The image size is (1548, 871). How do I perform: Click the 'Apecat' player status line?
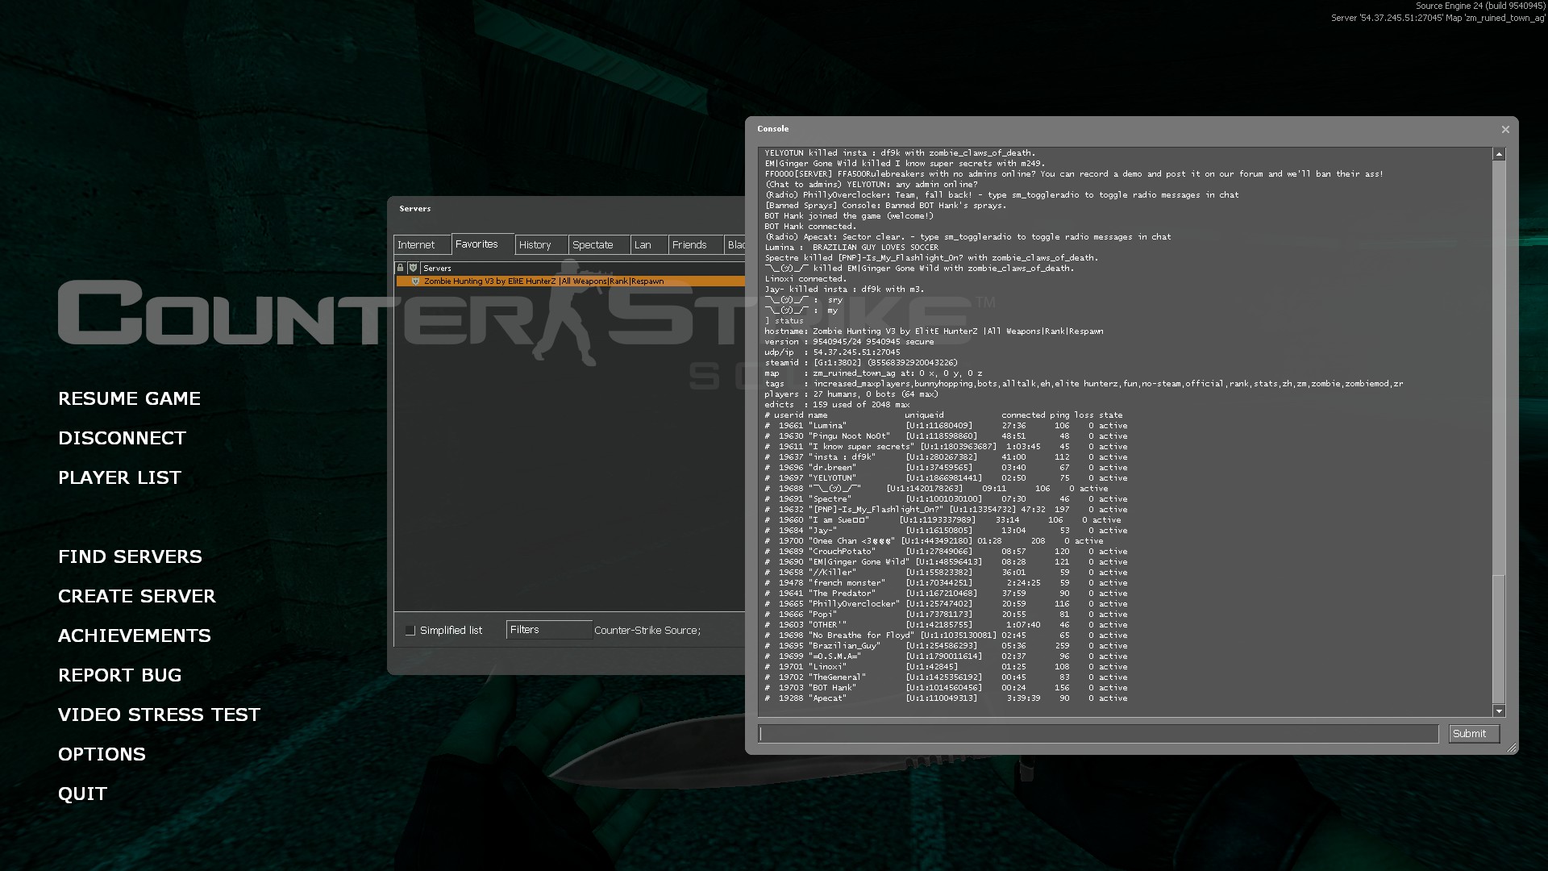(x=946, y=698)
